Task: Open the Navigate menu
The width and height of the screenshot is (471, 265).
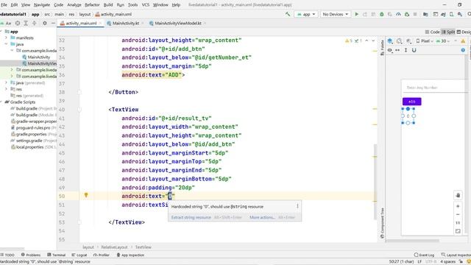Action: click(x=42, y=5)
